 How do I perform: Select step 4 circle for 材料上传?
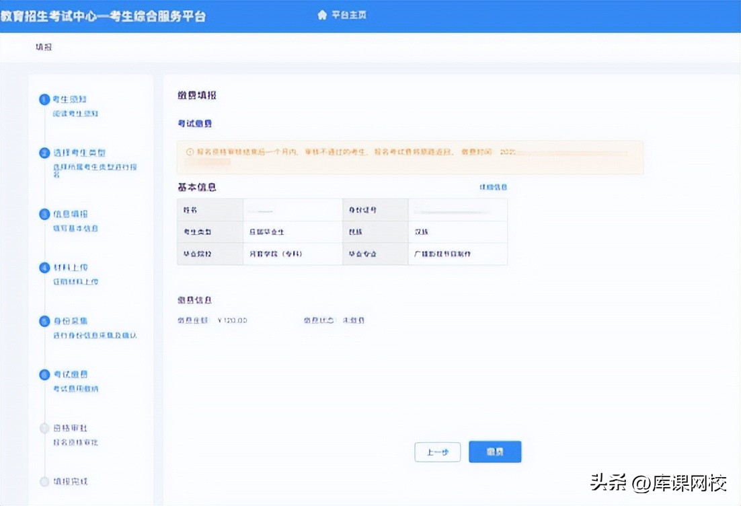(x=44, y=267)
